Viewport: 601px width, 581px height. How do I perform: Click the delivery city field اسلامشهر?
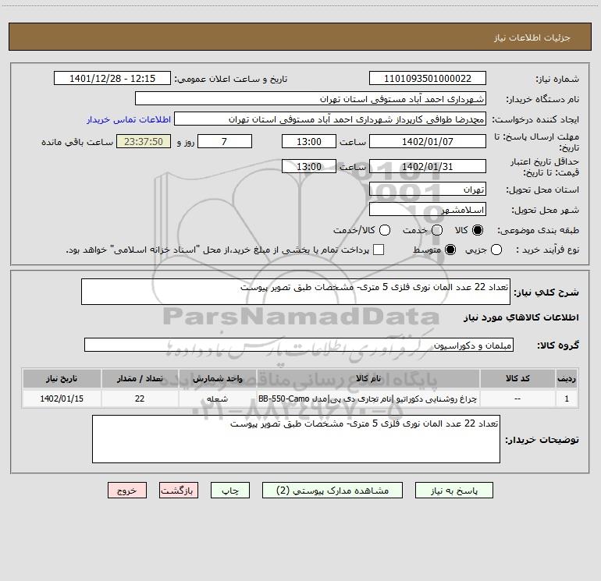[x=428, y=210]
